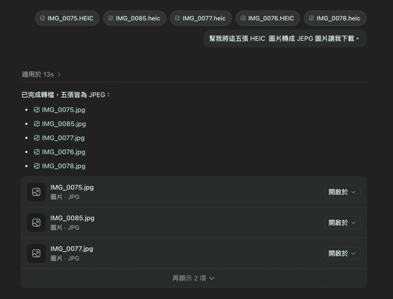Screen dimensions: 393x299
Task: Click image icon beside IMG_0075.jpg list link
Action: tap(37, 110)
